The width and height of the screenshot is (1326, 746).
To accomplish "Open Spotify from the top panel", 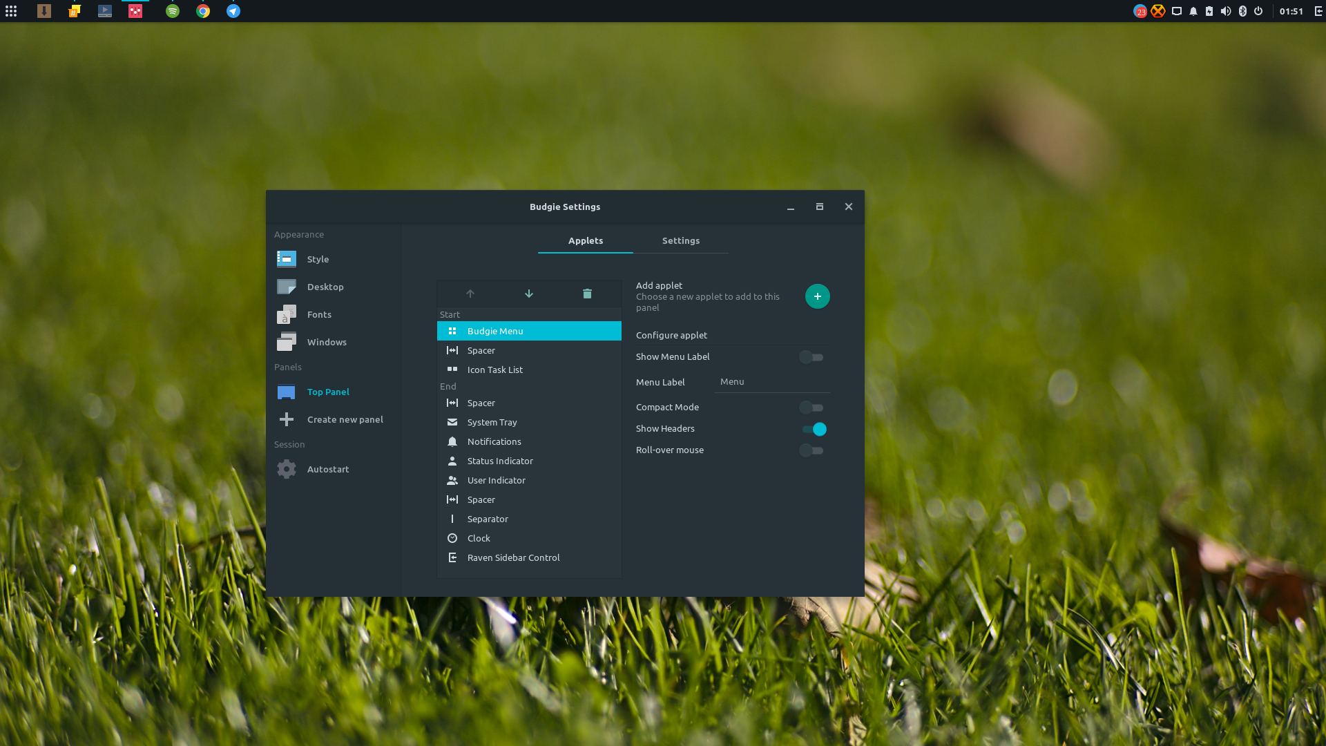I will point(173,11).
